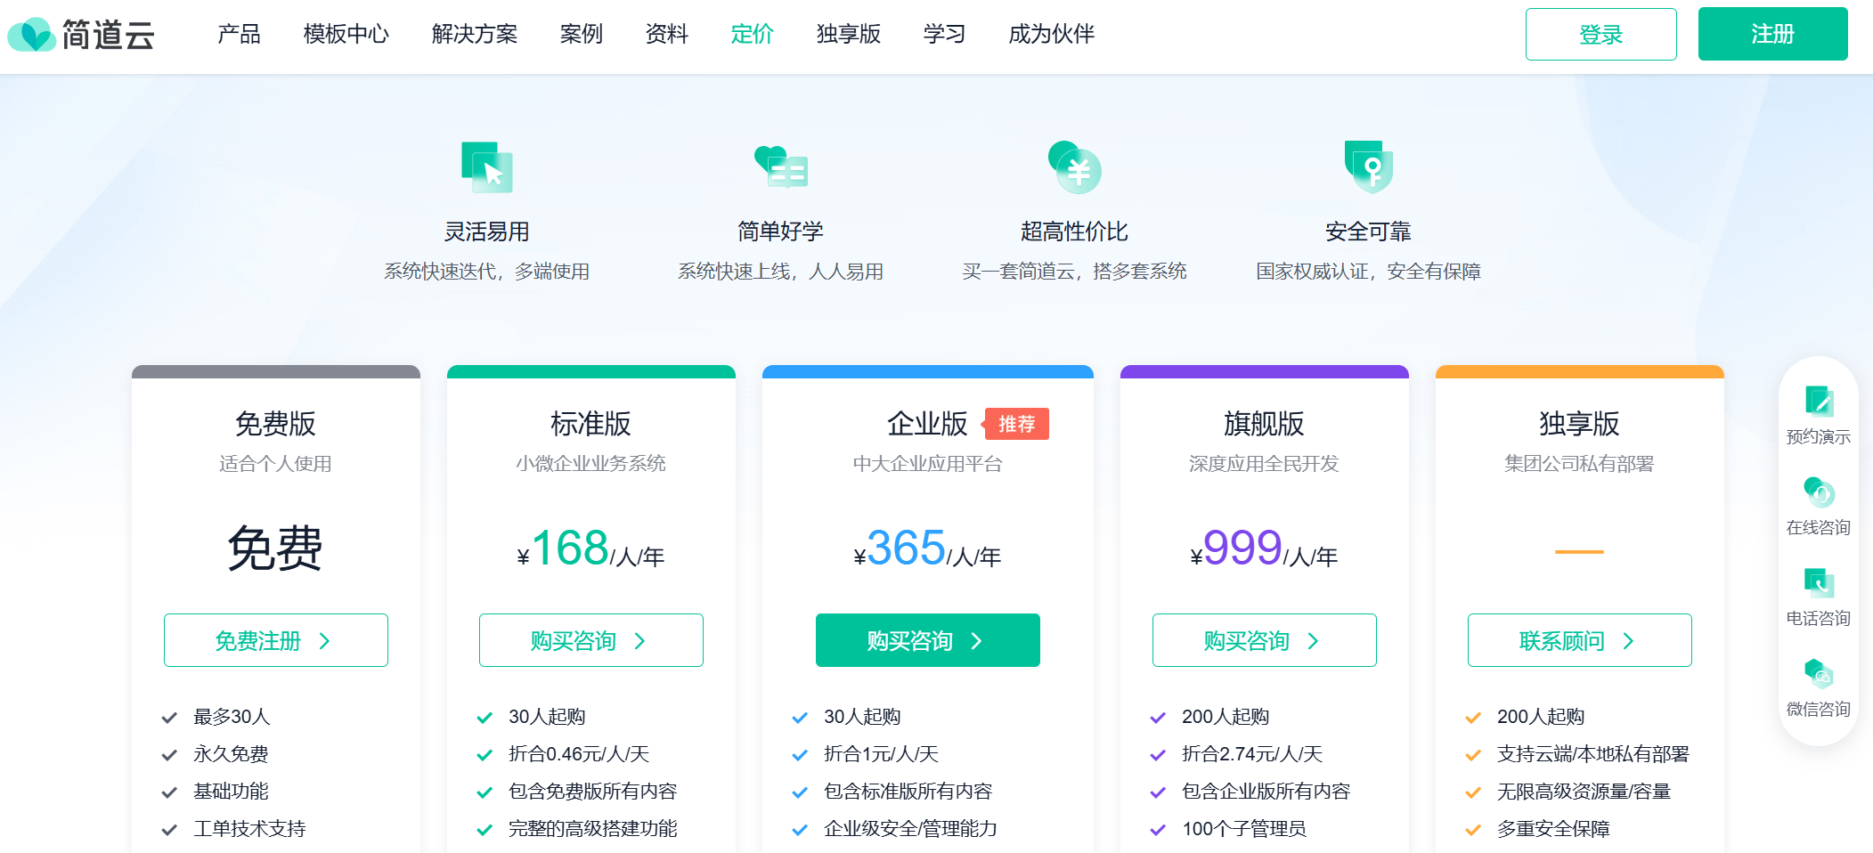Click 购买咨询 under the 企业版 plan
The image size is (1873, 853).
click(927, 640)
